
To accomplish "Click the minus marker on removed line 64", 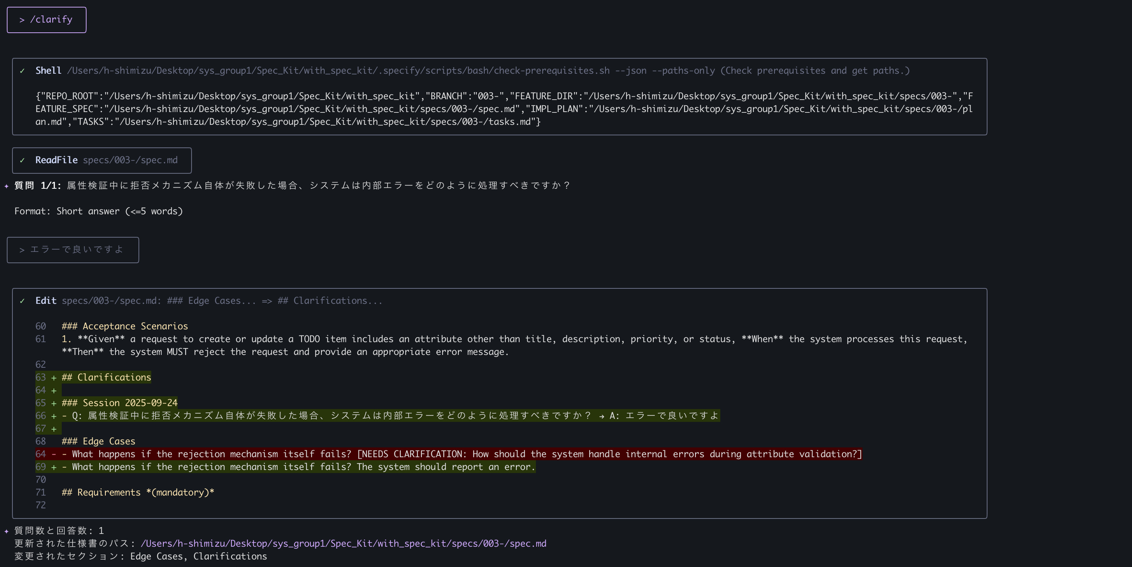I will click(x=53, y=454).
